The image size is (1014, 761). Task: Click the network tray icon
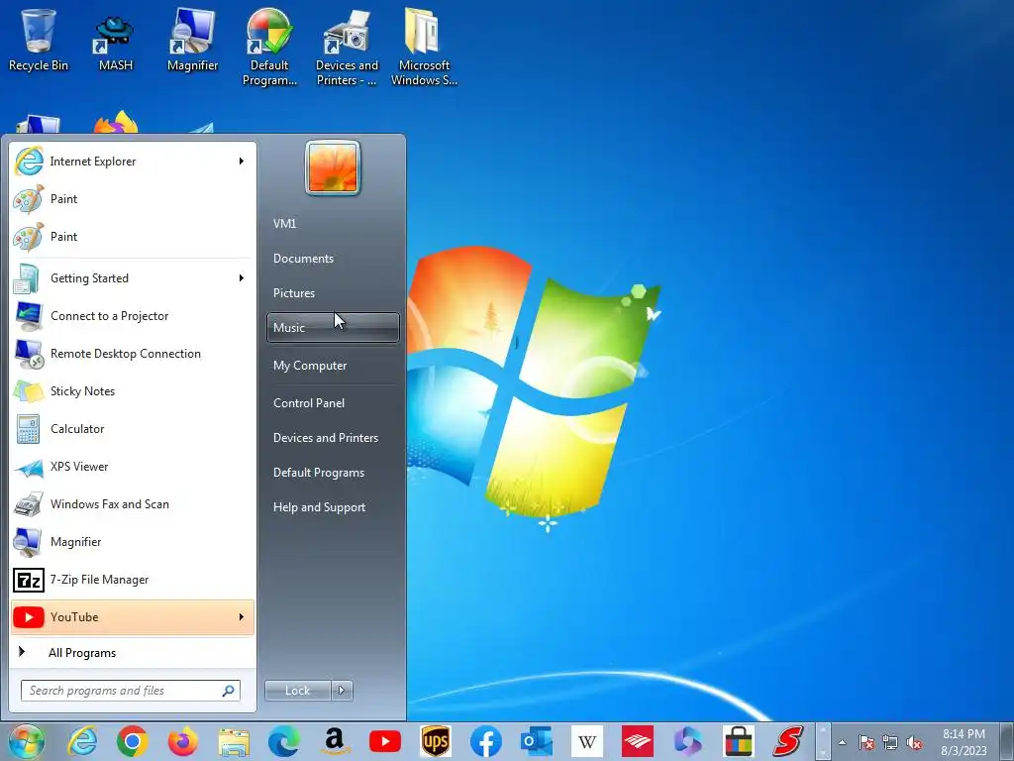[890, 742]
